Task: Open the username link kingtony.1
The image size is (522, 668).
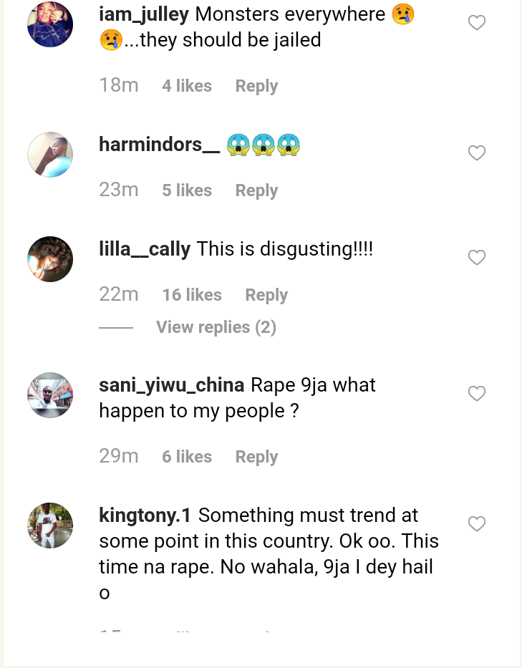Action: pyautogui.click(x=145, y=515)
